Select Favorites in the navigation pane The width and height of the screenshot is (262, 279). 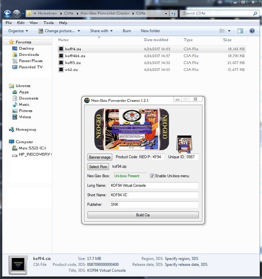click(x=24, y=42)
